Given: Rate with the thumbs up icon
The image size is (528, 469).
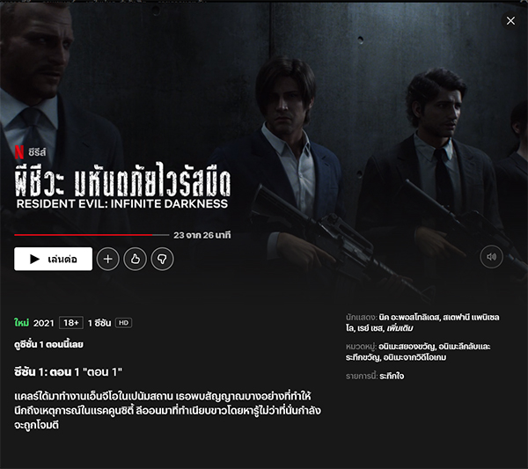Looking at the screenshot, I should [x=135, y=259].
